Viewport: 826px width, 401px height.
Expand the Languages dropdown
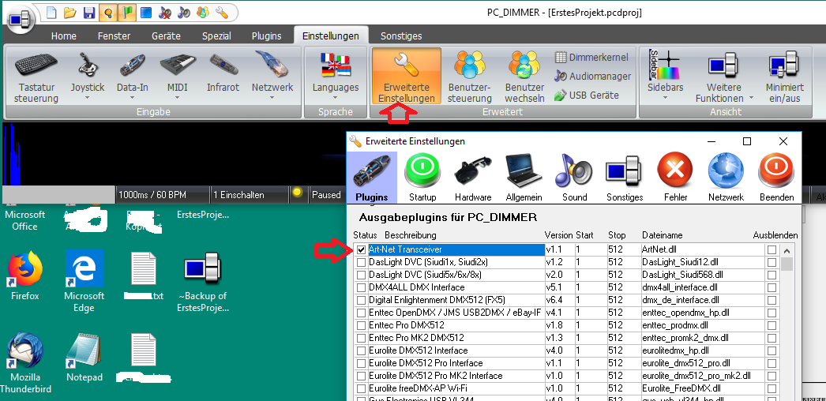coord(335,98)
